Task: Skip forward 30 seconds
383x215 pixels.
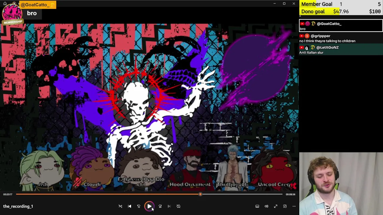Action: pyautogui.click(x=160, y=206)
